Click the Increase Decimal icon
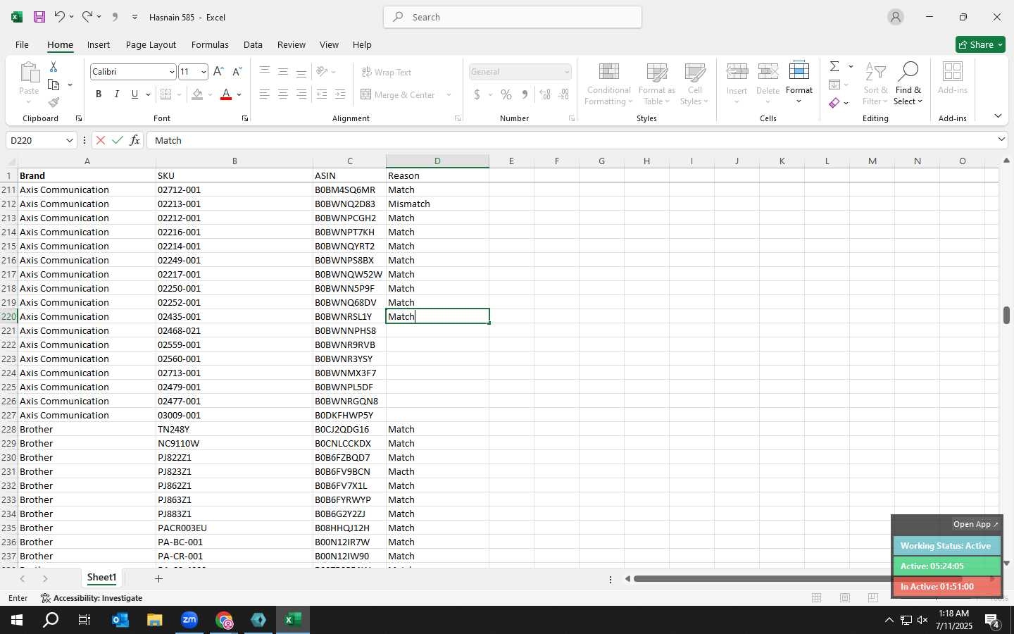Screen dimensions: 1014x634 [545, 94]
